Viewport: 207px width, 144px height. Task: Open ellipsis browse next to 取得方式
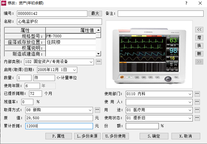coord(98,110)
